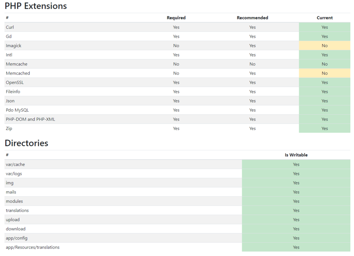Select the Pdo MySQL row label
354x256 pixels.
pos(17,110)
